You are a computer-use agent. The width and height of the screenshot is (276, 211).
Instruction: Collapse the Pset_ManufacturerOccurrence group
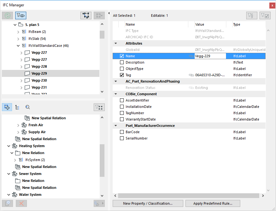[x=116, y=126]
